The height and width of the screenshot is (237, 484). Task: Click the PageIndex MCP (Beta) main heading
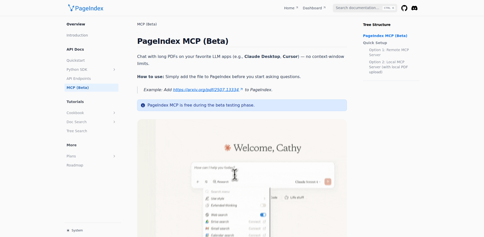(x=183, y=41)
